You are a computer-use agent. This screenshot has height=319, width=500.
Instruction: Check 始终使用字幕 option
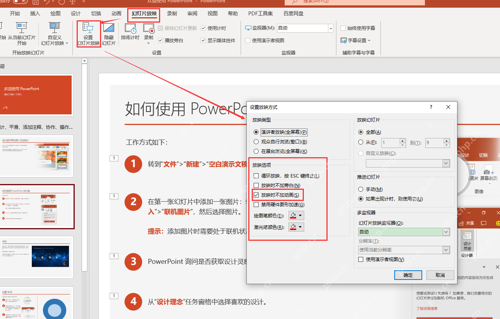pyautogui.click(x=343, y=28)
